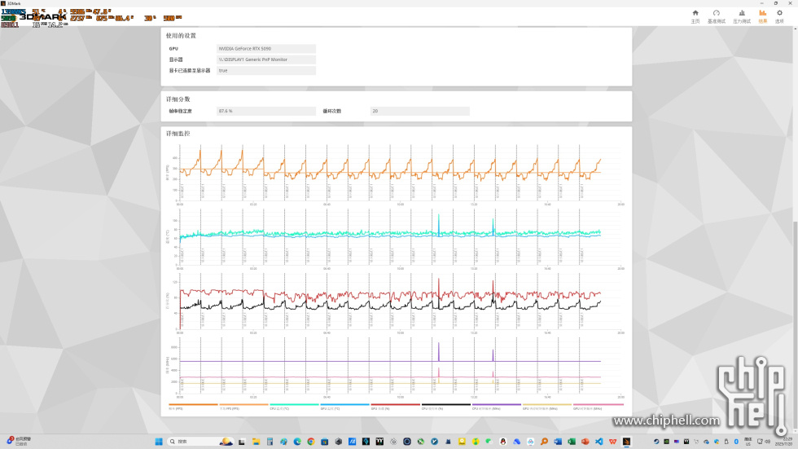798x449 pixels.
Task: Open the 选项 options gear tab
Action: pyautogui.click(x=779, y=16)
